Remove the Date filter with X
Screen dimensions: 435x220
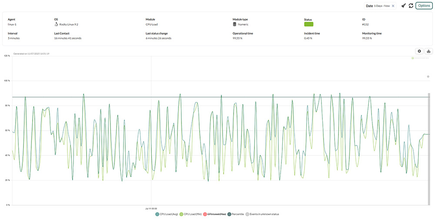pos(393,6)
